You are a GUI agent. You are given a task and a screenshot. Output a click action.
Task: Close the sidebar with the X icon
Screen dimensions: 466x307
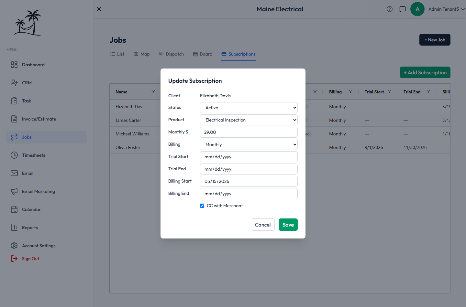click(99, 9)
